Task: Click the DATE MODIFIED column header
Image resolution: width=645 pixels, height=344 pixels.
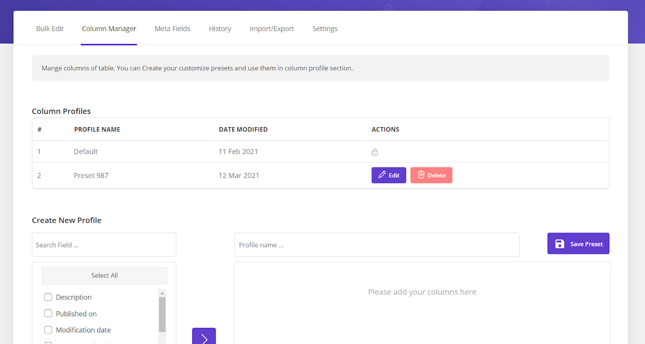Action: [243, 129]
